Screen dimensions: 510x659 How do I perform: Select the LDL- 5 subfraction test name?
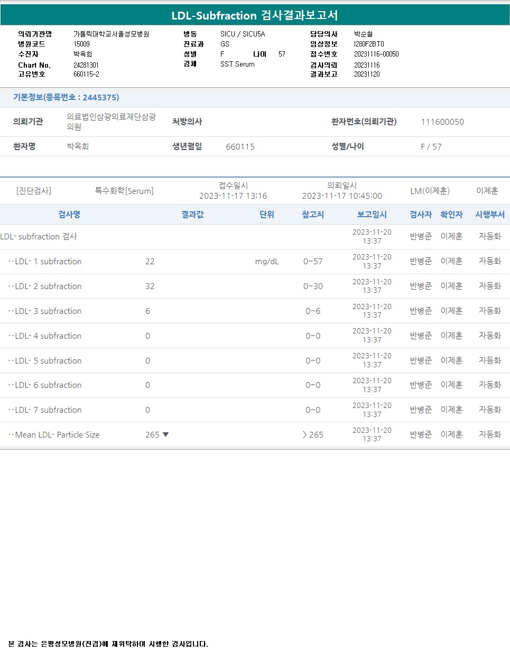(48, 361)
